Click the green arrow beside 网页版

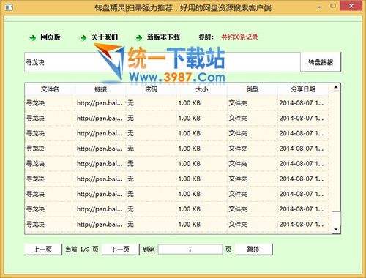pos(32,38)
